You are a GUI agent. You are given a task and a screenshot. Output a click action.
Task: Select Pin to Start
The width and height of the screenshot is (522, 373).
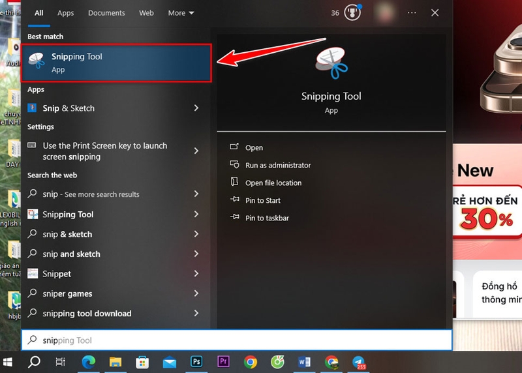coord(263,201)
